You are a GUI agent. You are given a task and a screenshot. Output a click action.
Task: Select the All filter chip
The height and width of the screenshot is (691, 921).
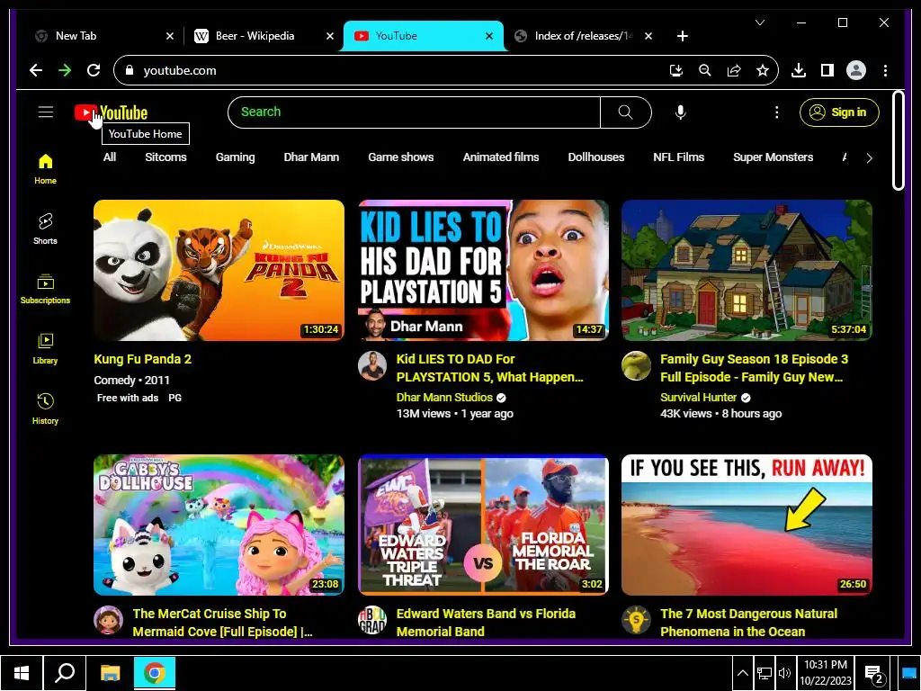coord(110,157)
